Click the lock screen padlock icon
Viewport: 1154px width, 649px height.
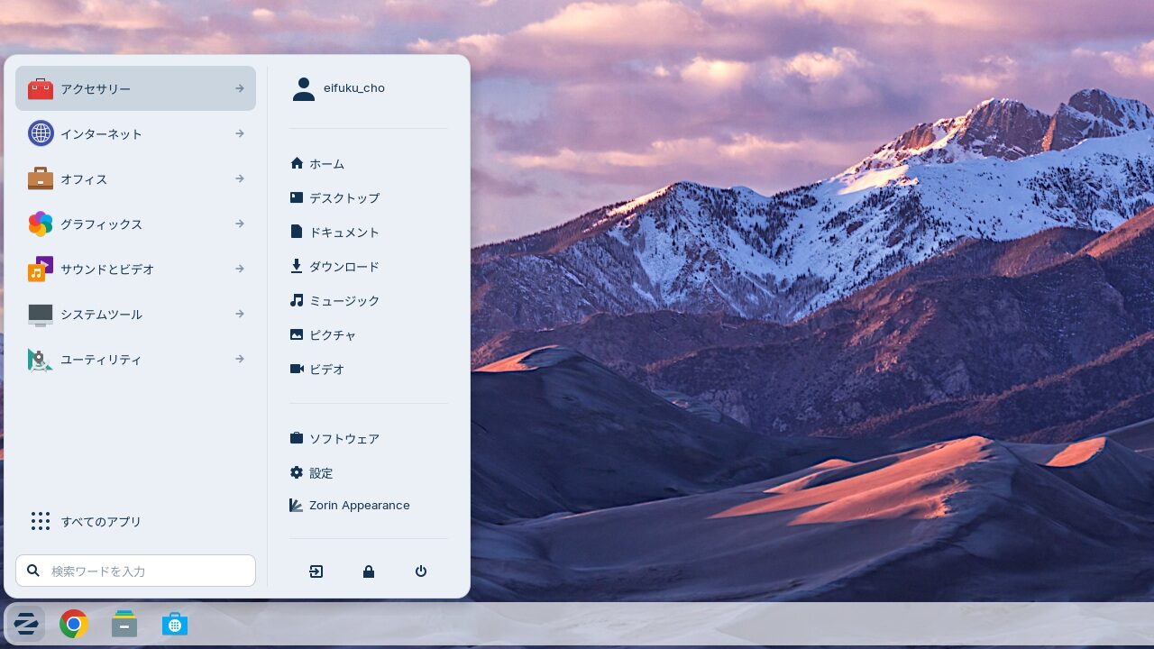click(x=369, y=571)
